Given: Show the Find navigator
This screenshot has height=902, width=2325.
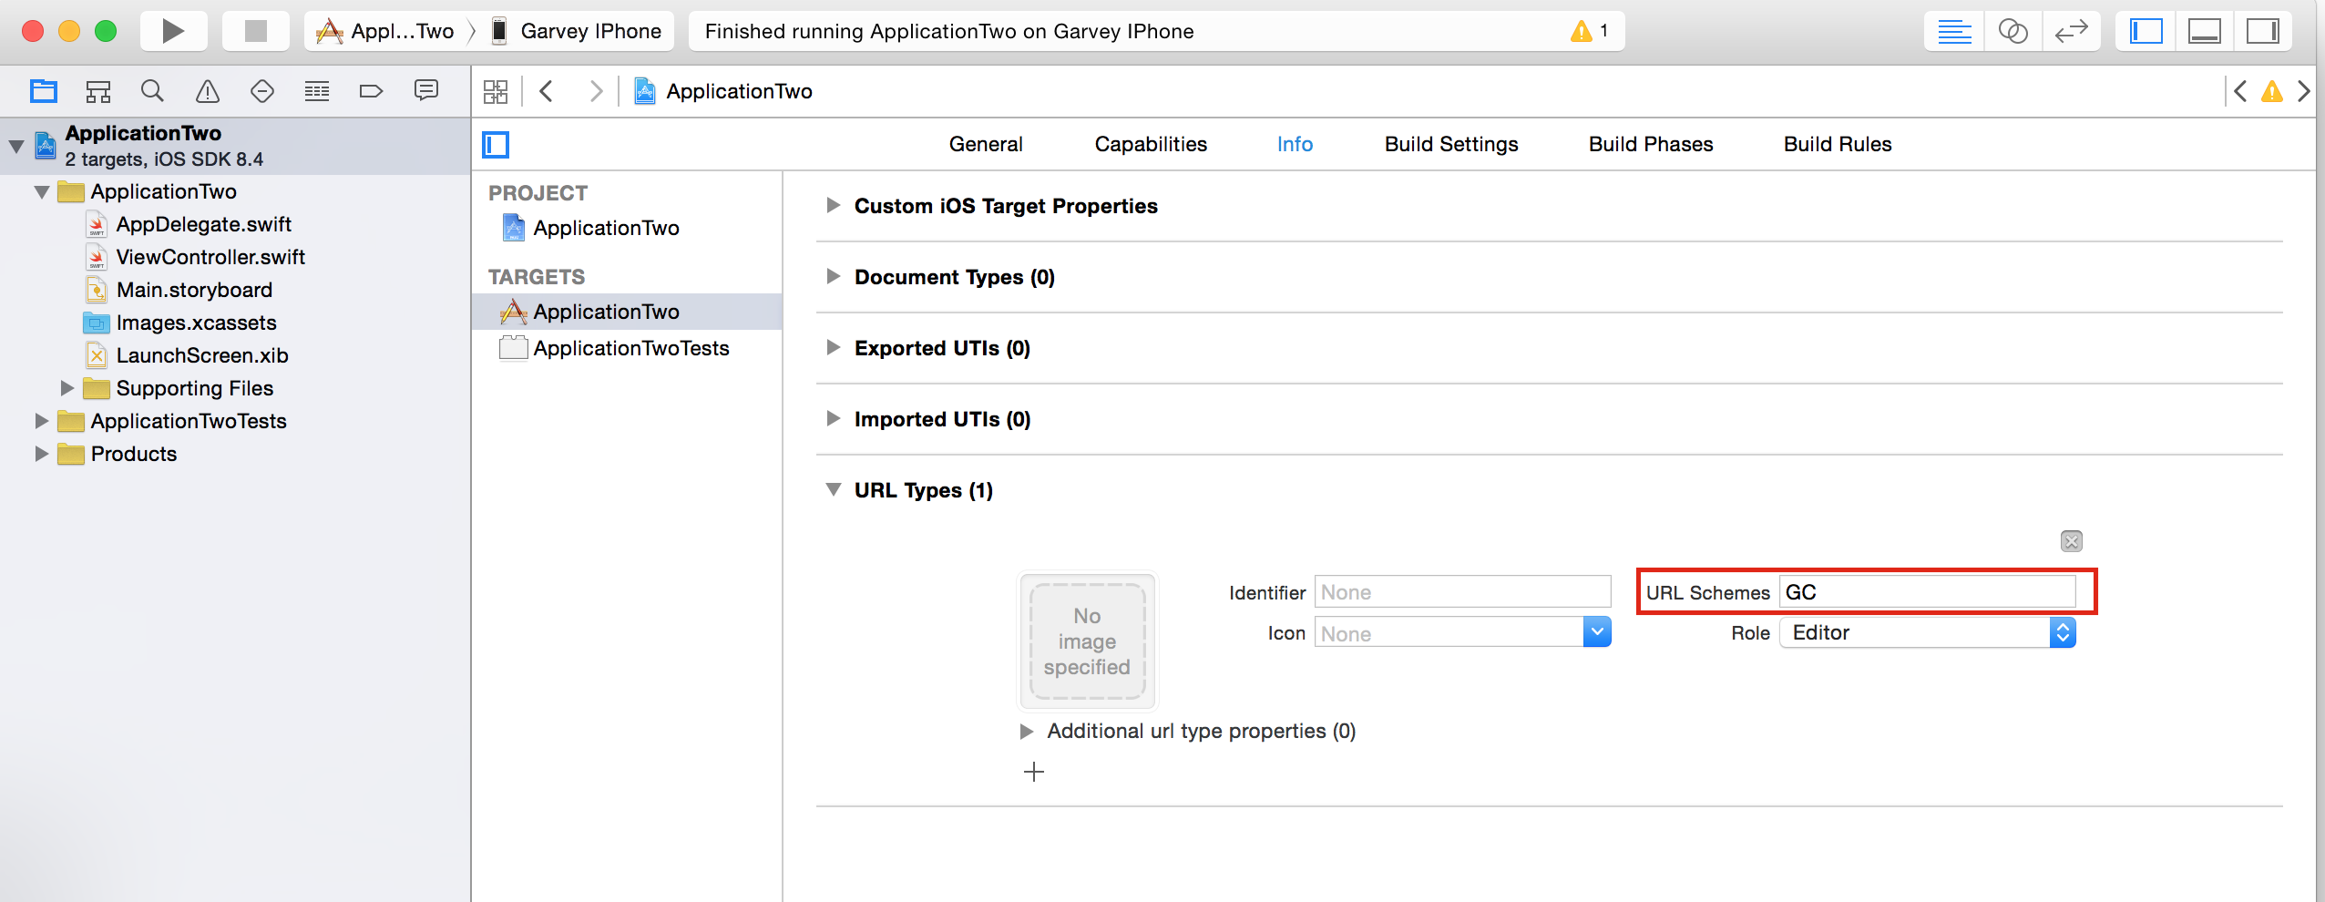Looking at the screenshot, I should (152, 91).
